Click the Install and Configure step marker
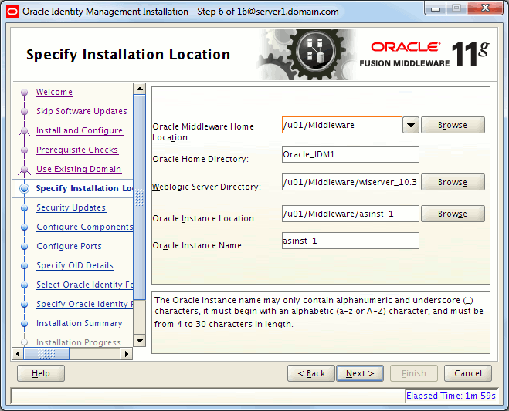Image resolution: width=509 pixels, height=411 pixels. click(25, 131)
